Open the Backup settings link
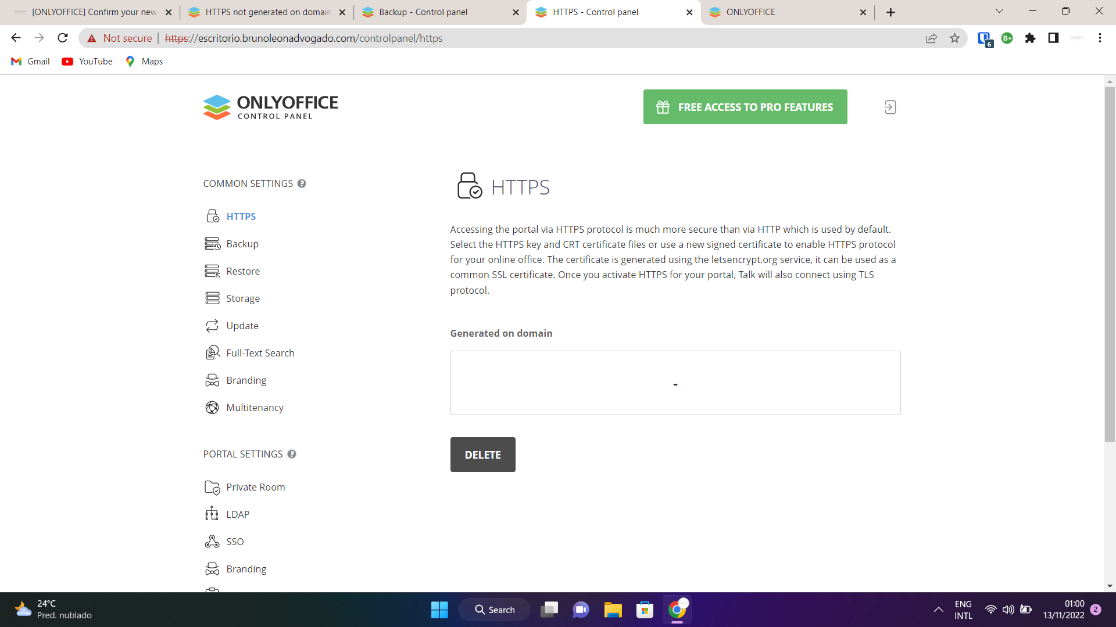The height and width of the screenshot is (627, 1116). click(242, 244)
